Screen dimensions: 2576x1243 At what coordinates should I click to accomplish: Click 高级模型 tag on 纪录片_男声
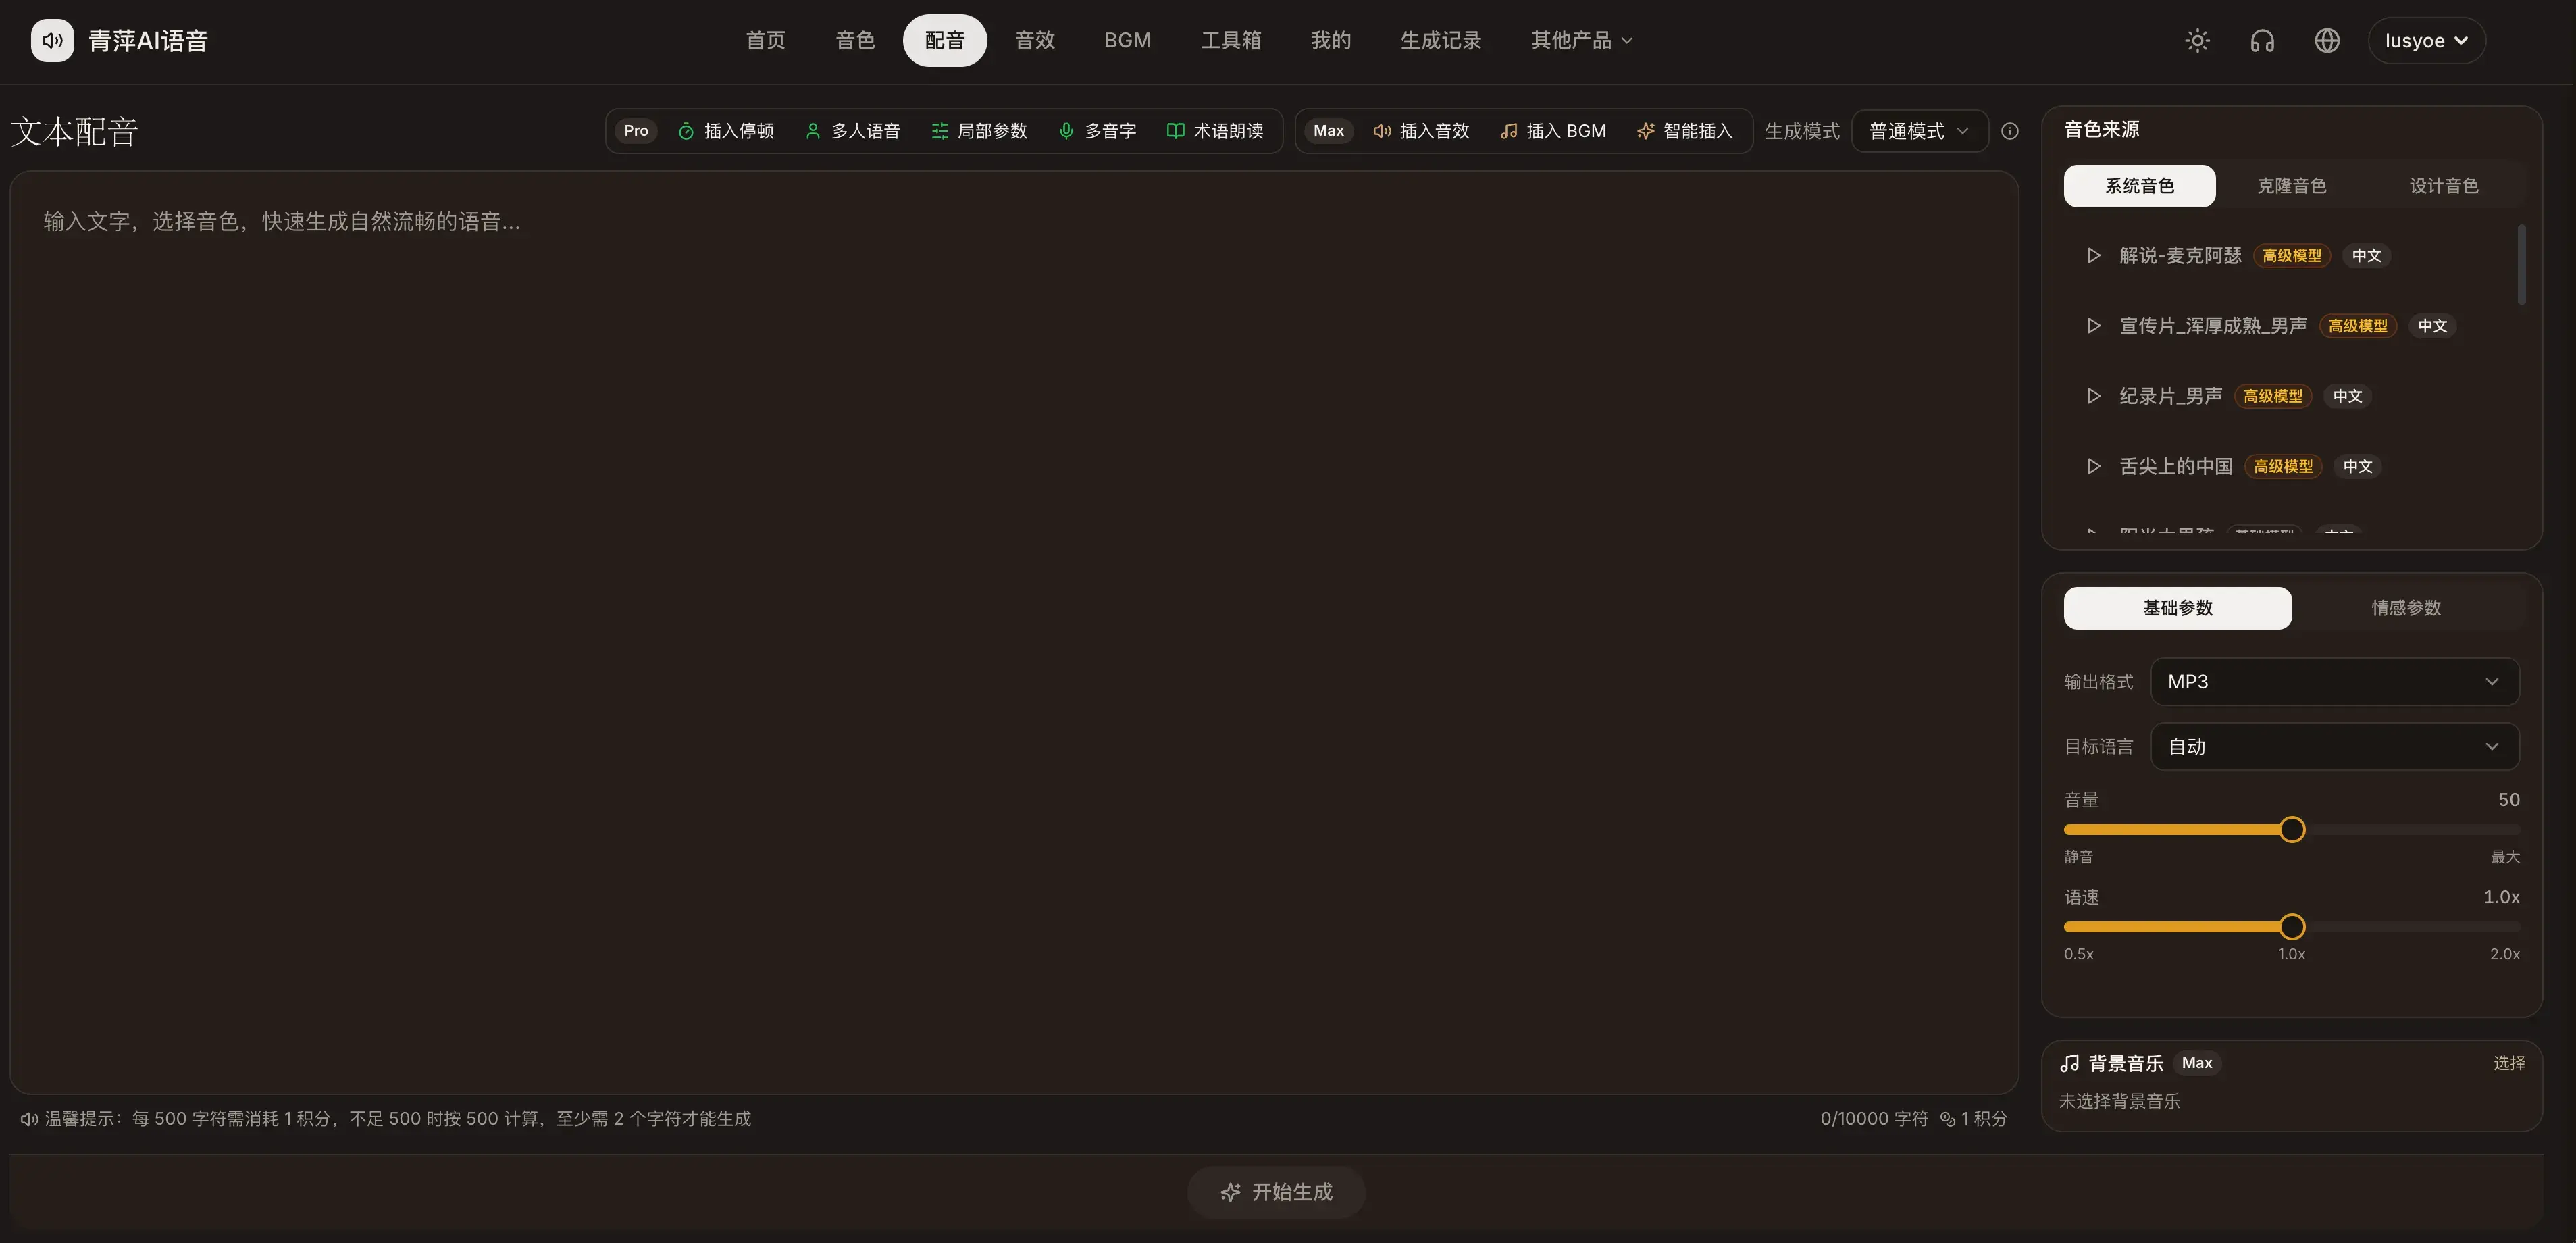2272,396
